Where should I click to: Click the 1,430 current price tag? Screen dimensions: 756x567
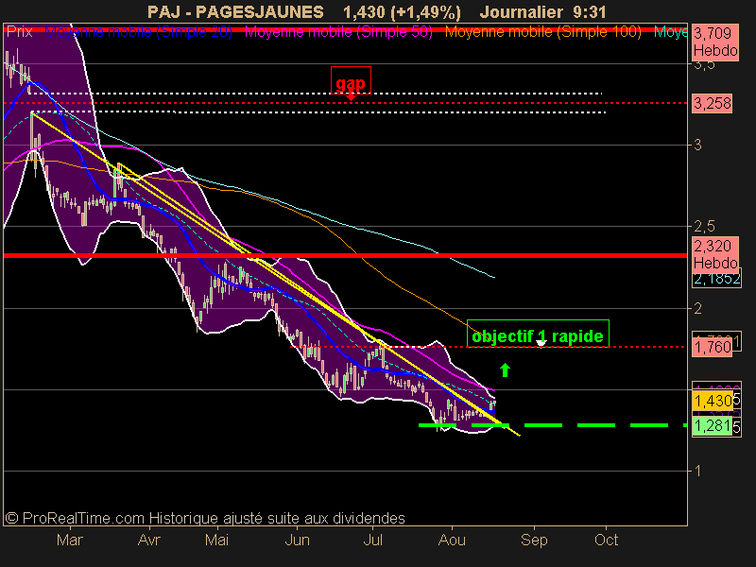click(713, 401)
